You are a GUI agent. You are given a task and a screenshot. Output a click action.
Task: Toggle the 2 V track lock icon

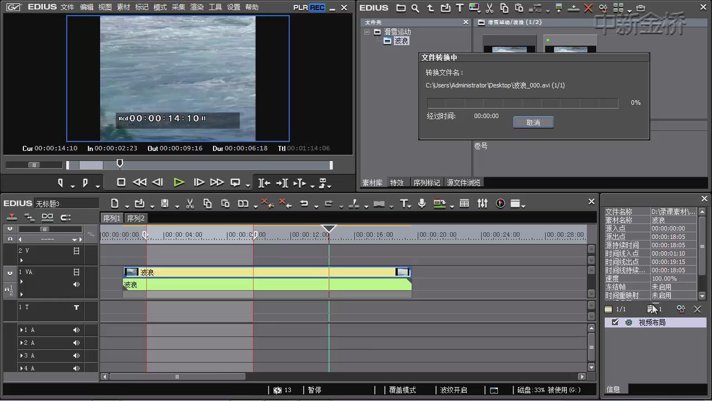pyautogui.click(x=76, y=251)
